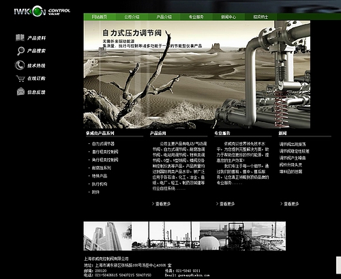The image size is (341, 279).
Task: Click the 传真 fax number in footer
Action: pyautogui.click(x=183, y=271)
